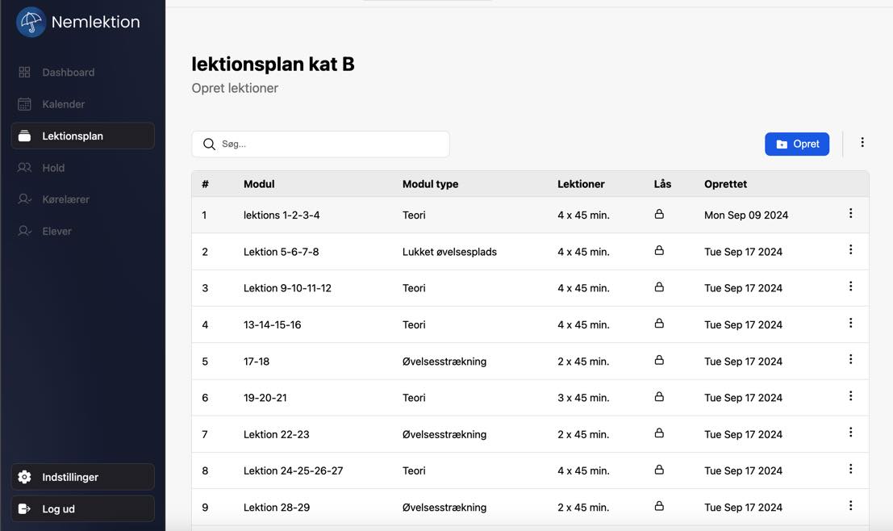Toggle the lock on row 17-18
This screenshot has width=893, height=531.
pyautogui.click(x=659, y=361)
